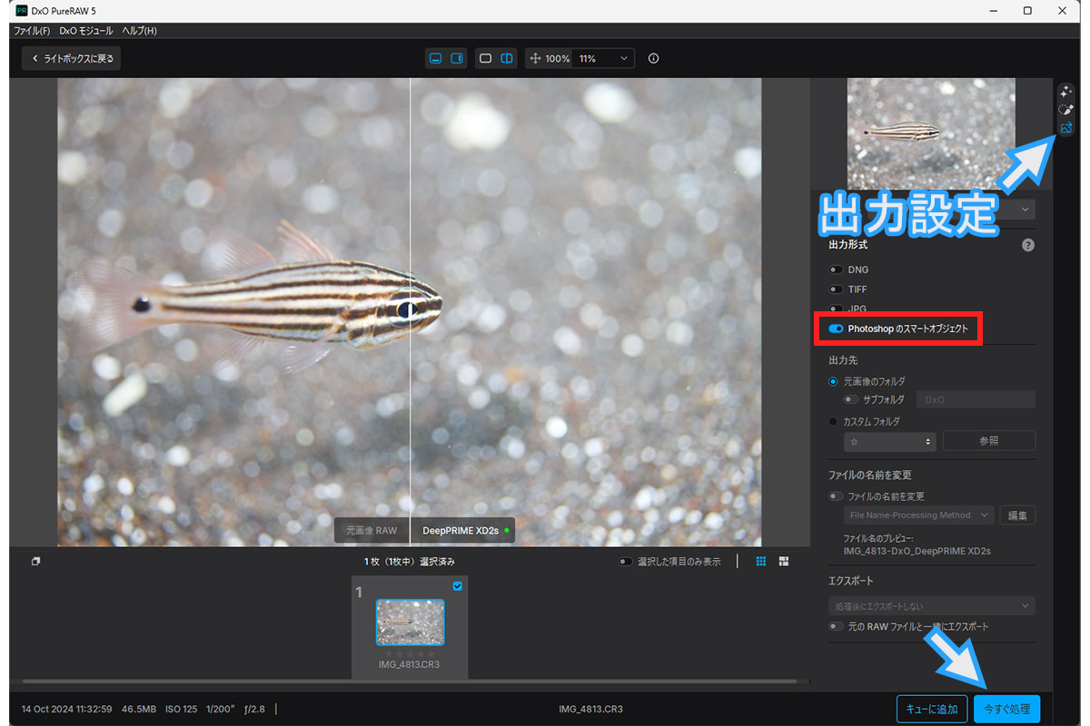Open the output settings panel icon
Viewport: 1090px width, 726px height.
[1066, 128]
